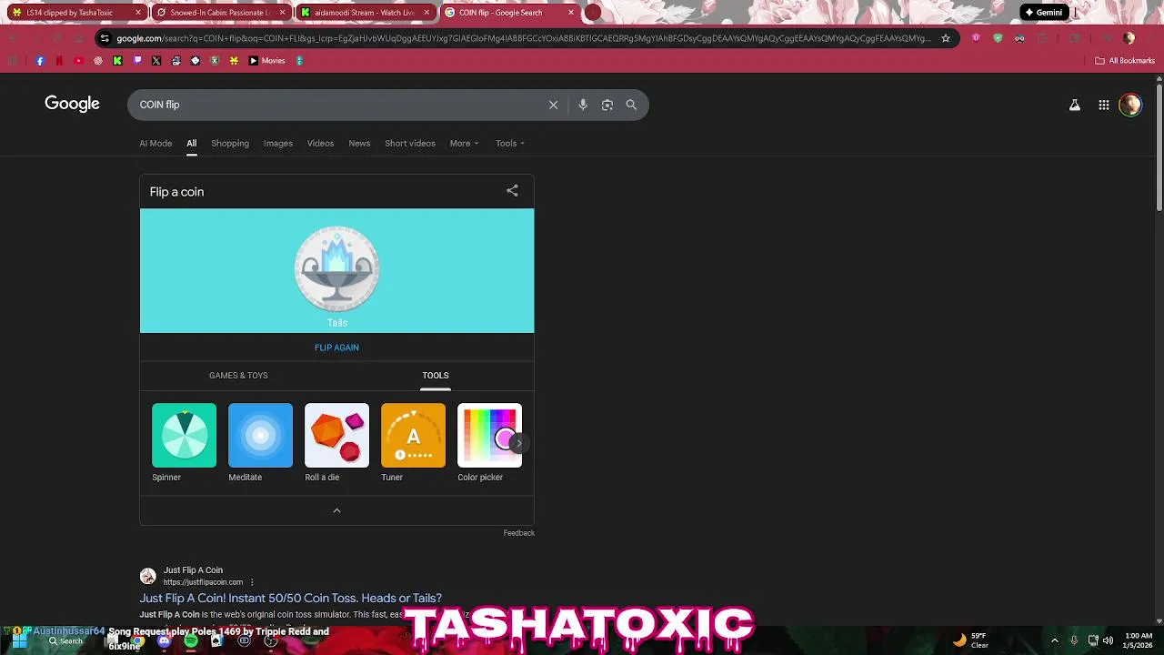Click FLIP AGAIN
The width and height of the screenshot is (1164, 655).
(x=336, y=348)
